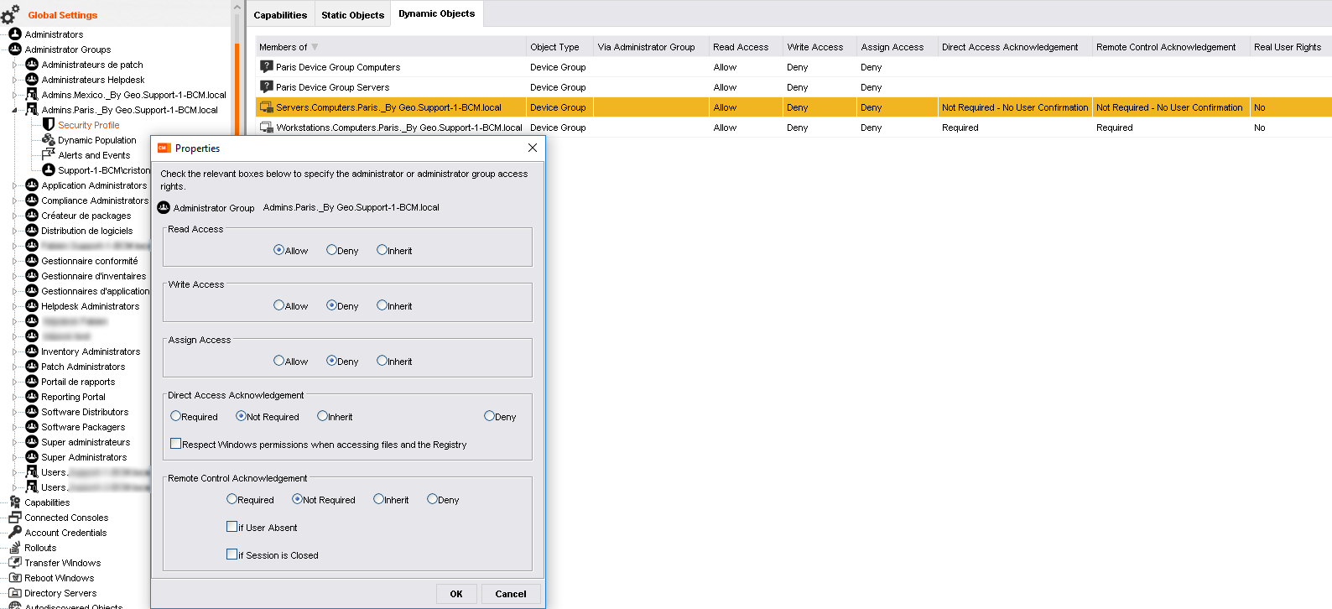
Task: Click the Global Settings gear icon
Action: 10,13
